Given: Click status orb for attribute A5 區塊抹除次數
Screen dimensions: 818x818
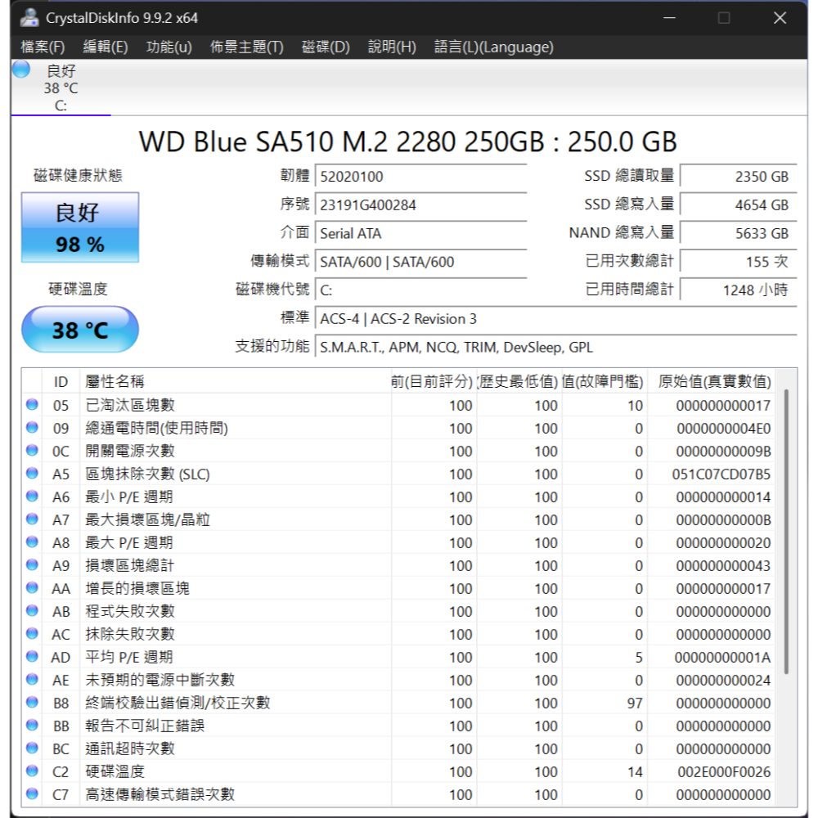Looking at the screenshot, I should tap(32, 473).
